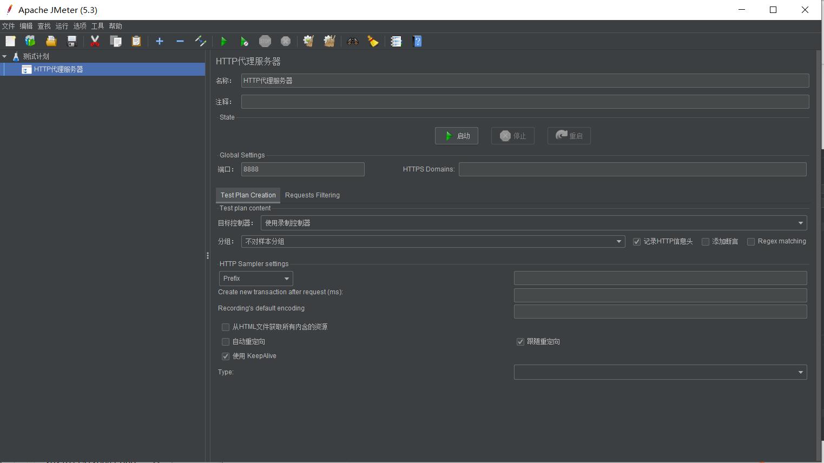Open 工具 menu
Image resolution: width=824 pixels, height=463 pixels.
[98, 26]
